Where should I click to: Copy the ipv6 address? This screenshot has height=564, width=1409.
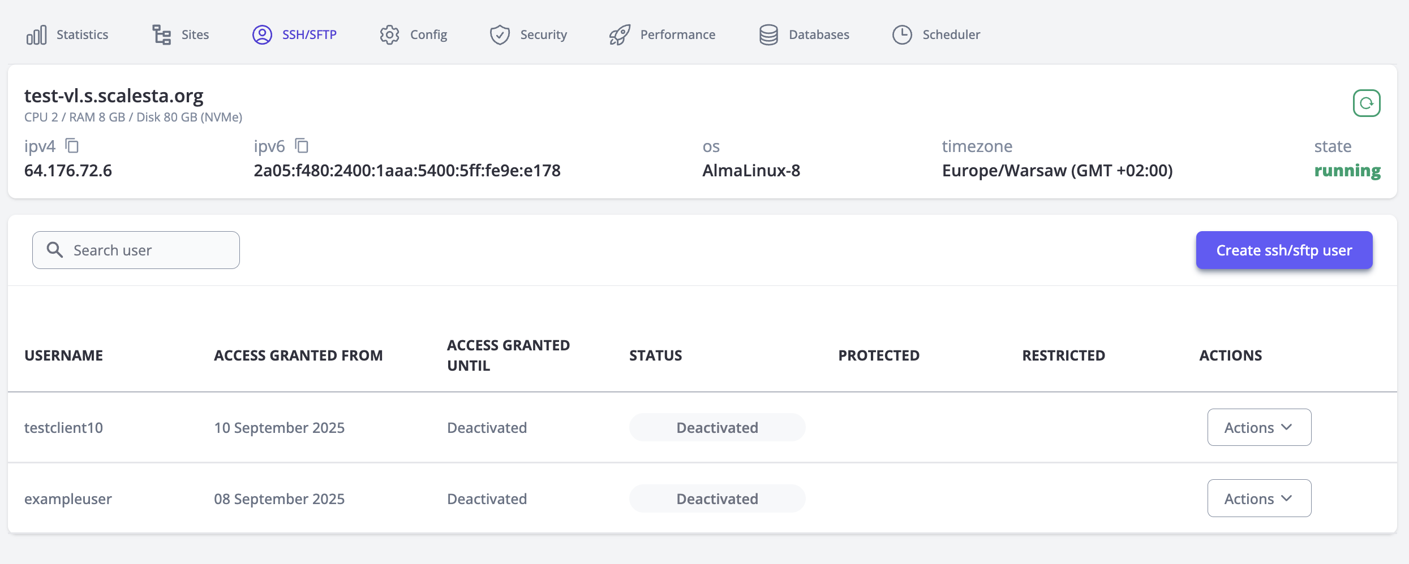pos(302,146)
